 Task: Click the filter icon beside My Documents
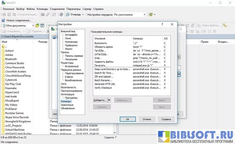[42, 25]
